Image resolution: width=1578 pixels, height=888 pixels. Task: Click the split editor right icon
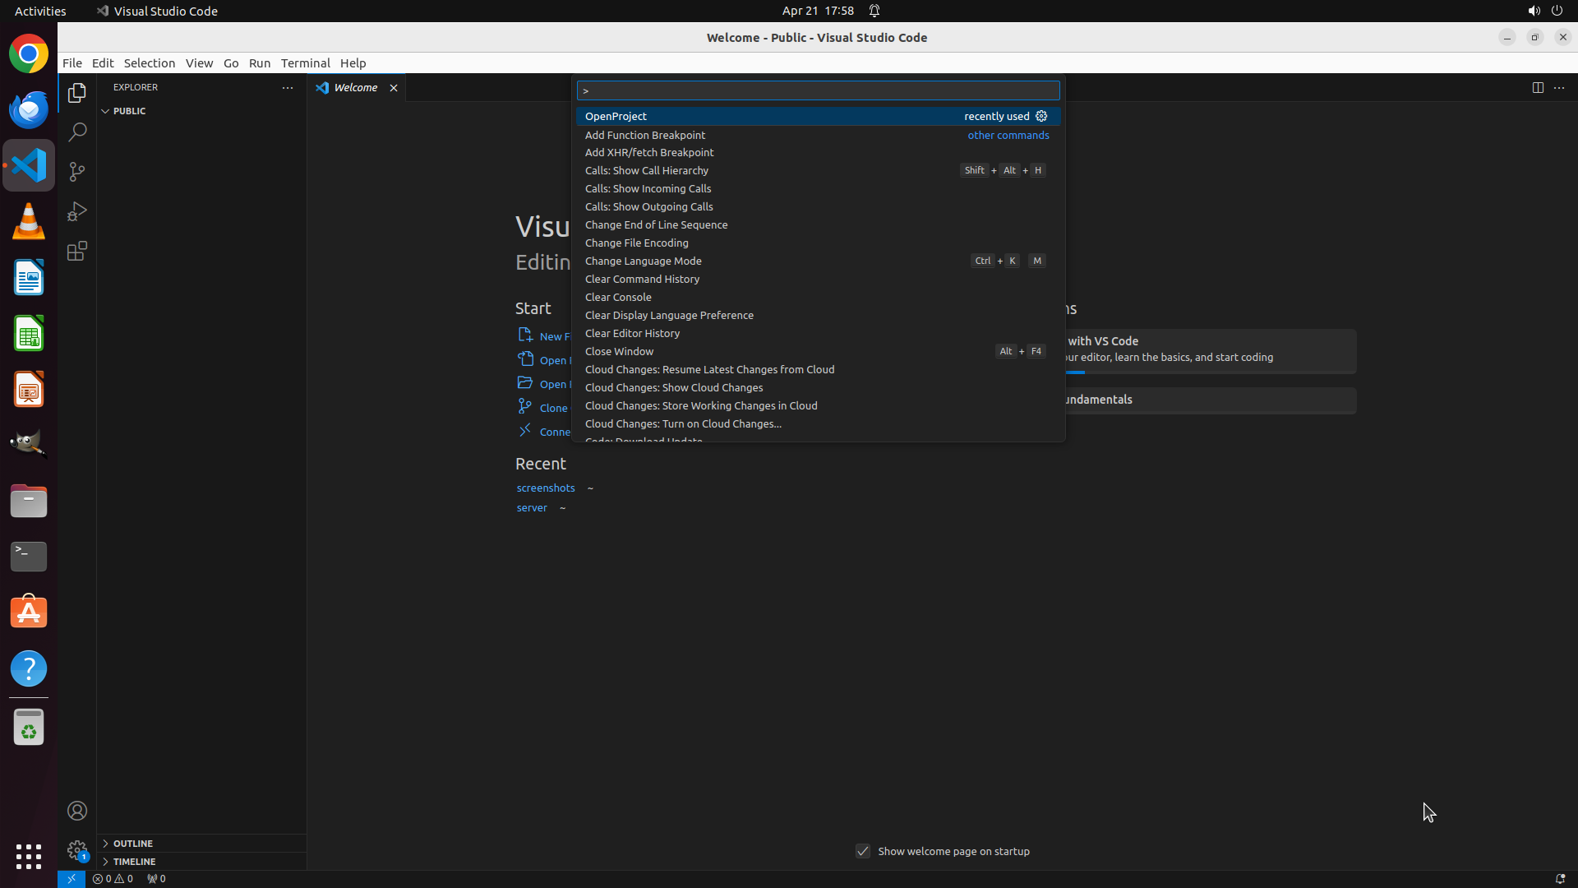[x=1538, y=87]
